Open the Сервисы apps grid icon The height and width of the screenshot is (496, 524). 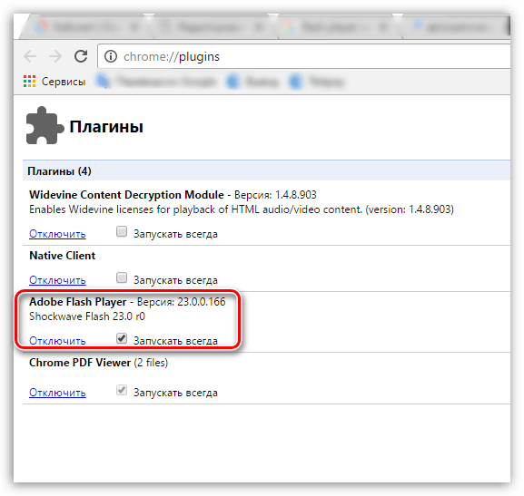(29, 81)
